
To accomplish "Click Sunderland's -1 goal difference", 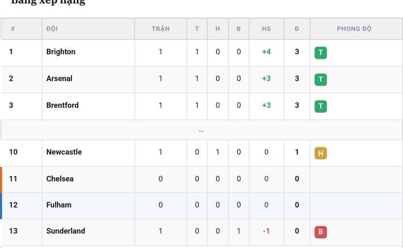I will coord(266,231).
